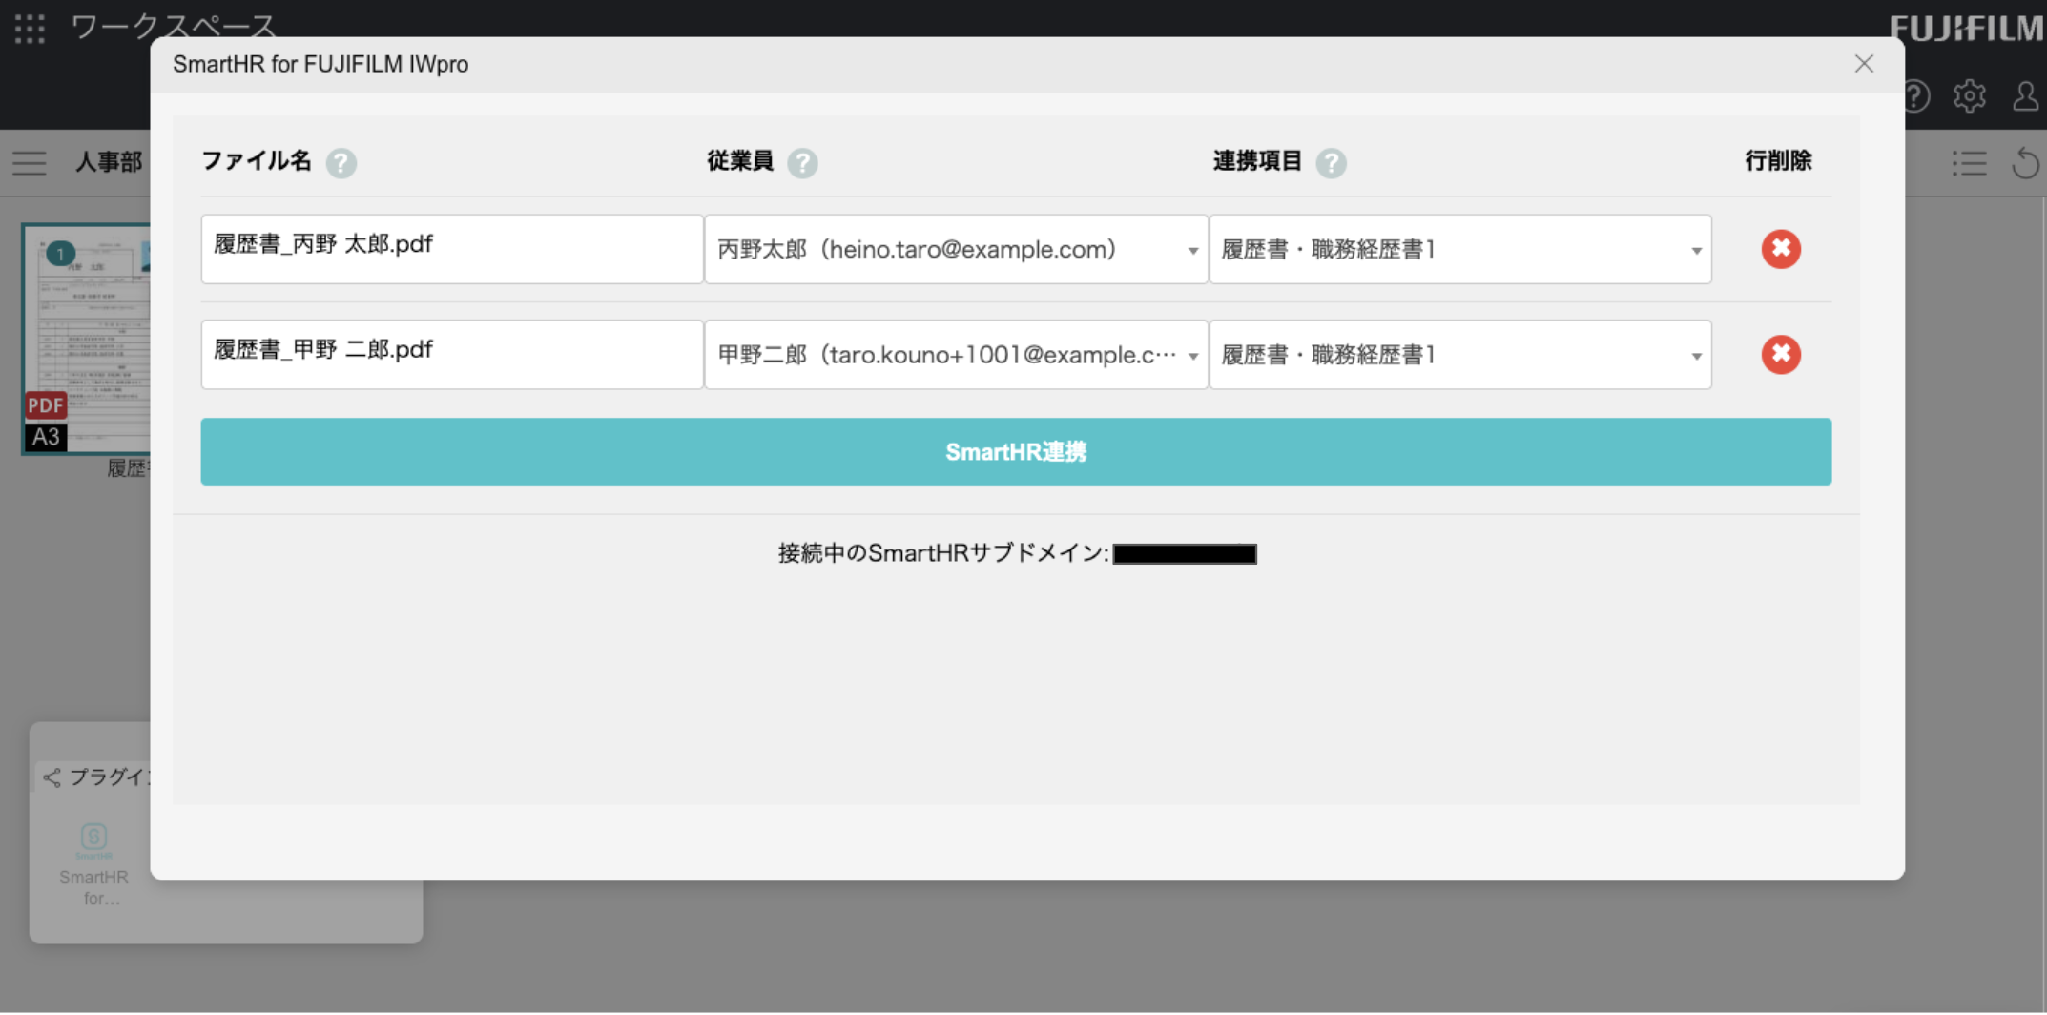
Task: Click the ファイル名 column header text
Action: [257, 161]
